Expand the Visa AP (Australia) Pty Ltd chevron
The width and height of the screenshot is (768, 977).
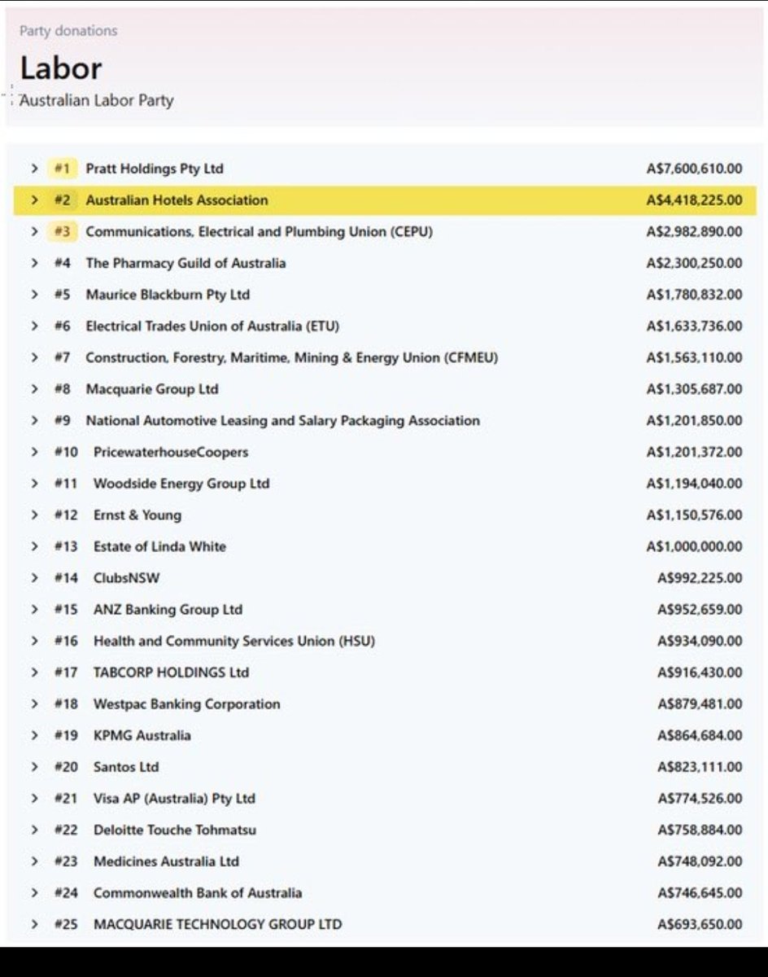(34, 799)
